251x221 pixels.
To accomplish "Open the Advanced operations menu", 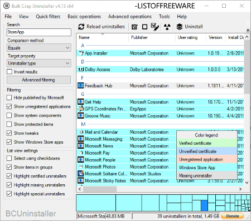I will [x=130, y=17].
